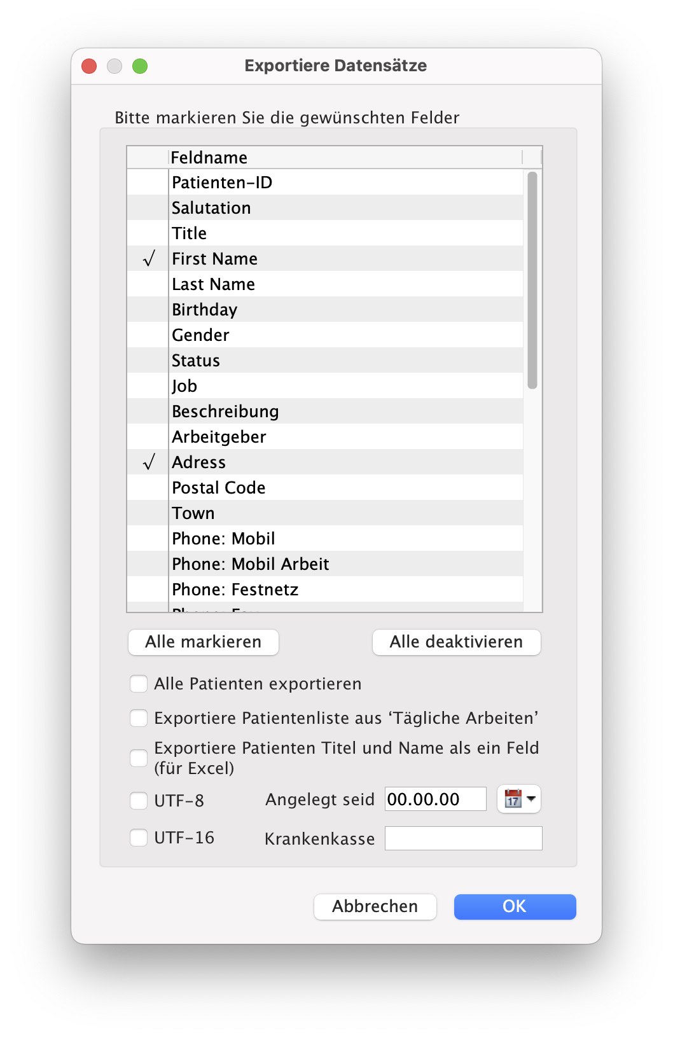The width and height of the screenshot is (673, 1038).
Task: Uncheck the Adress field checkmark
Action: coord(149,462)
